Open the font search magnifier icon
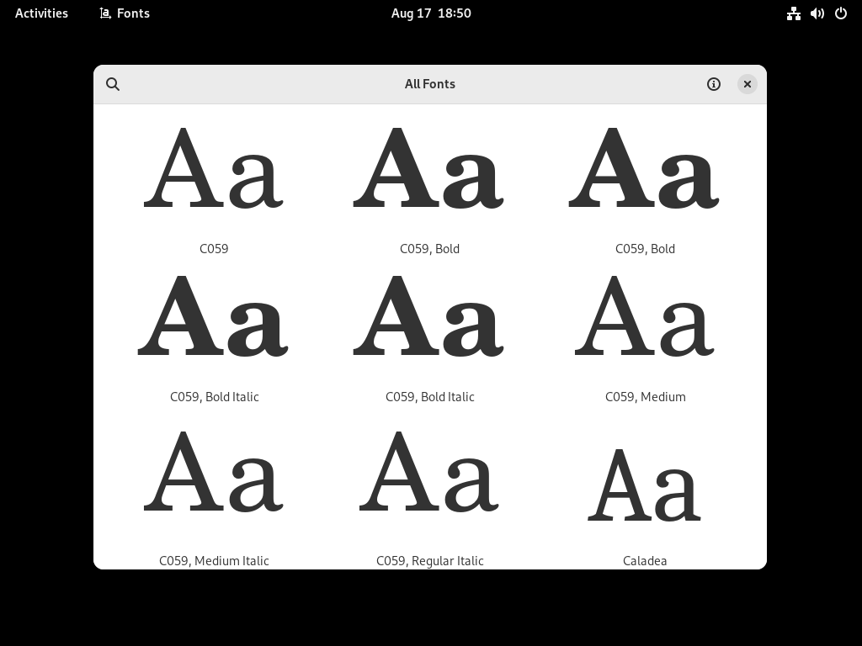Image resolution: width=862 pixels, height=646 pixels. 113,84
